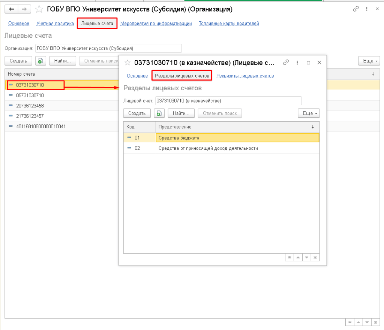
Task: Click the Лицевой счет input field
Action: 228,101
